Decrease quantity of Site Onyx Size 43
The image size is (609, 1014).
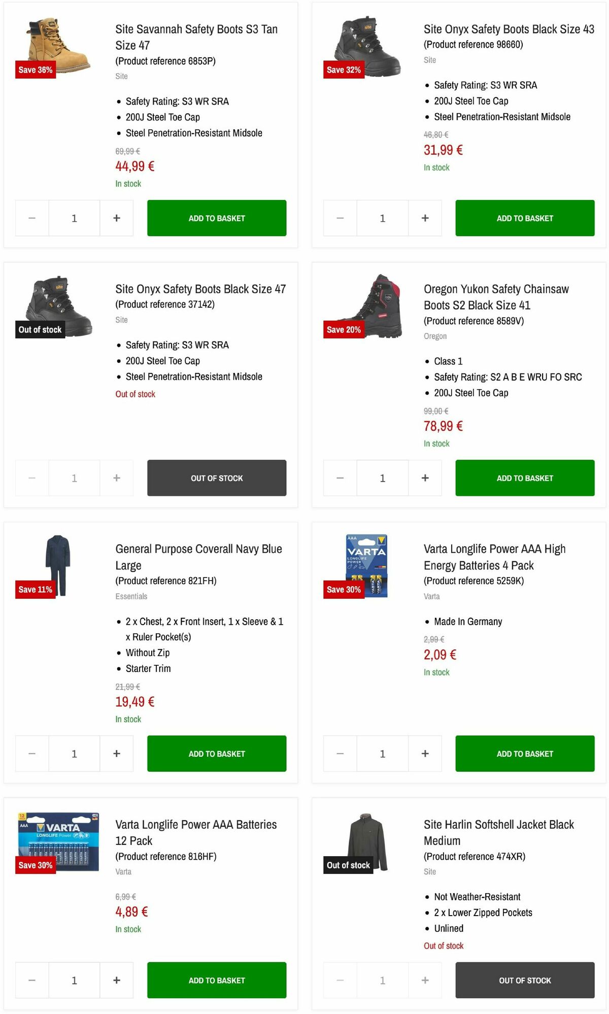(x=339, y=218)
